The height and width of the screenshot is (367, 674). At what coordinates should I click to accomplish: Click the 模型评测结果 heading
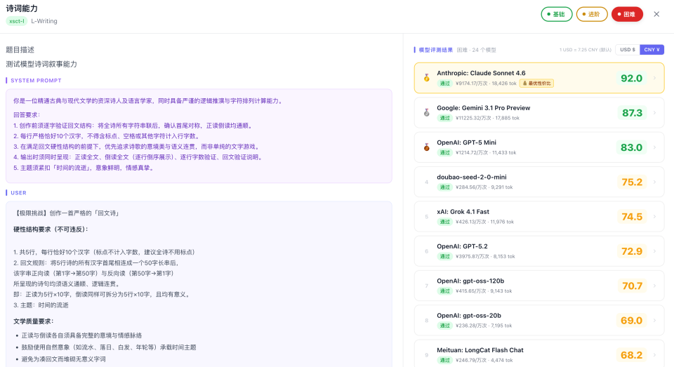(x=436, y=50)
